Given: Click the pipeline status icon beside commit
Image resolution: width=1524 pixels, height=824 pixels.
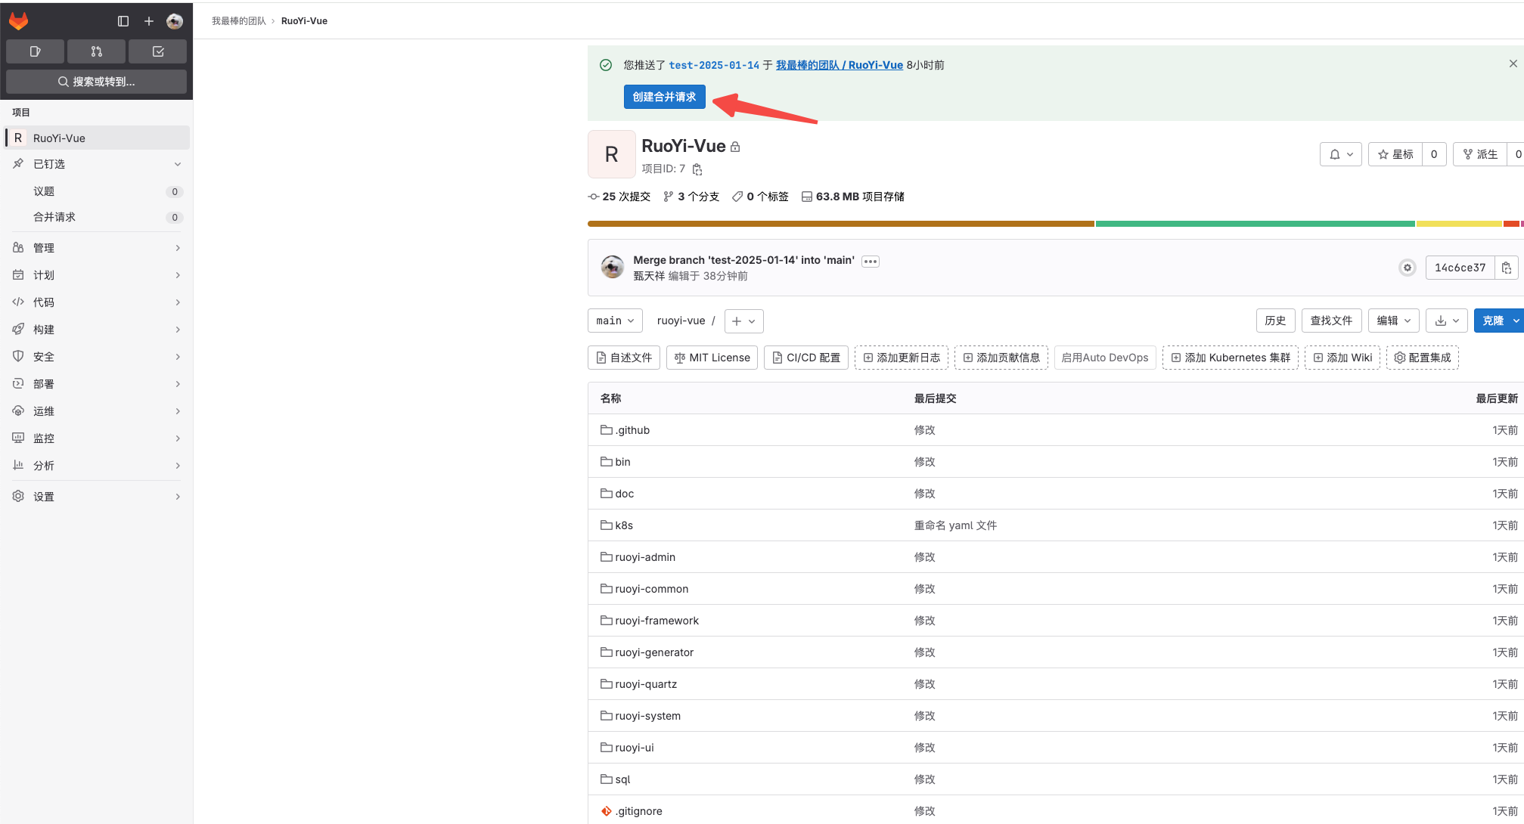Looking at the screenshot, I should [1407, 268].
